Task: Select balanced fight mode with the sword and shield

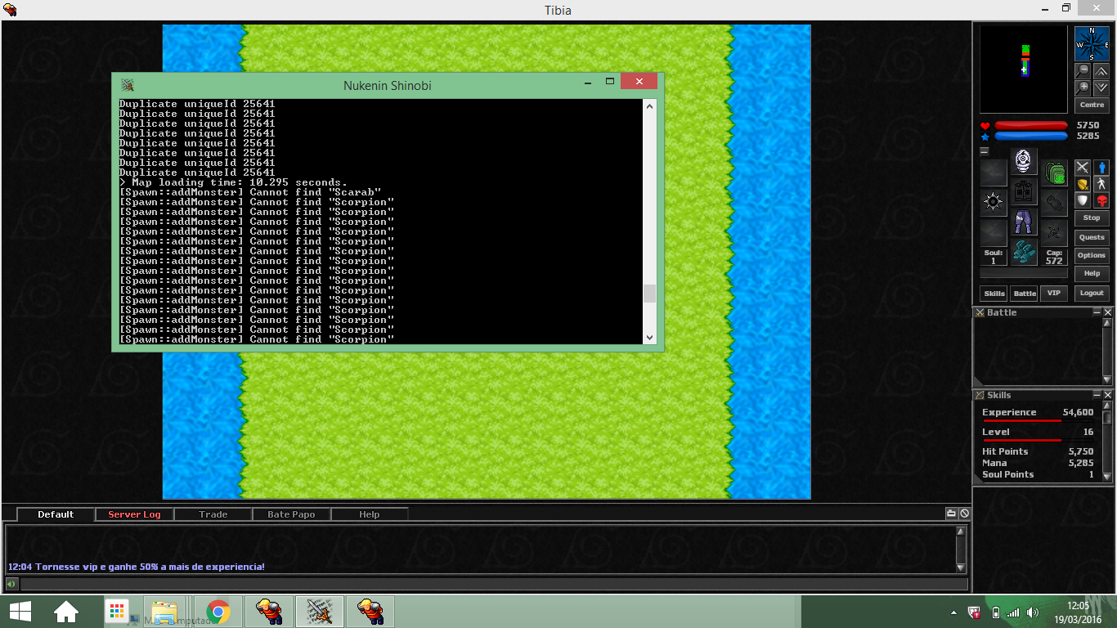Action: point(1083,184)
